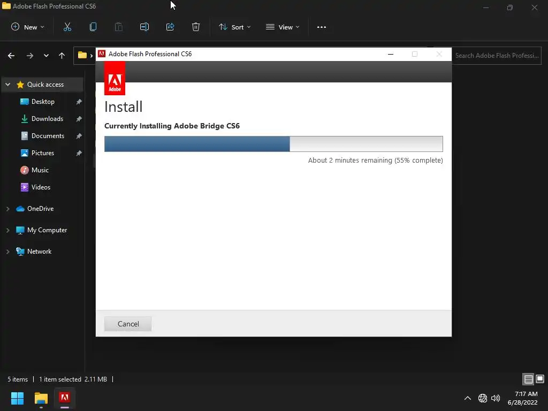Select OneDrive in navigation pane
This screenshot has height=411, width=548.
pyautogui.click(x=40, y=209)
